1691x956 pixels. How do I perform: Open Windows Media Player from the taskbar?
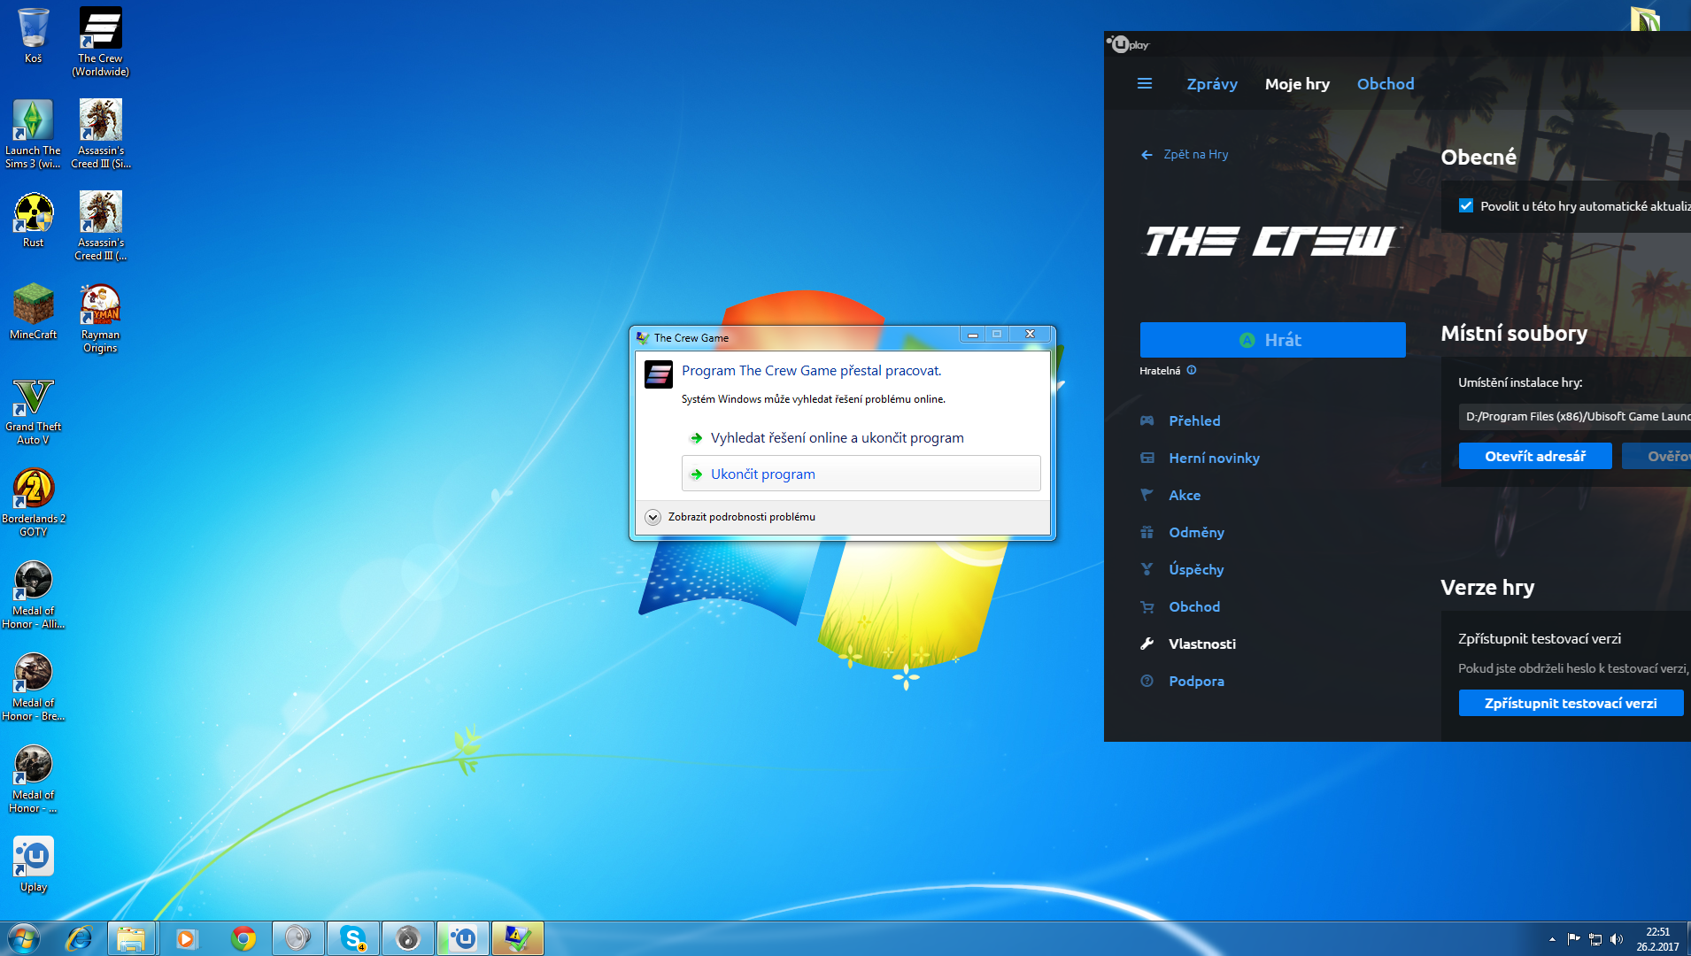click(x=186, y=938)
